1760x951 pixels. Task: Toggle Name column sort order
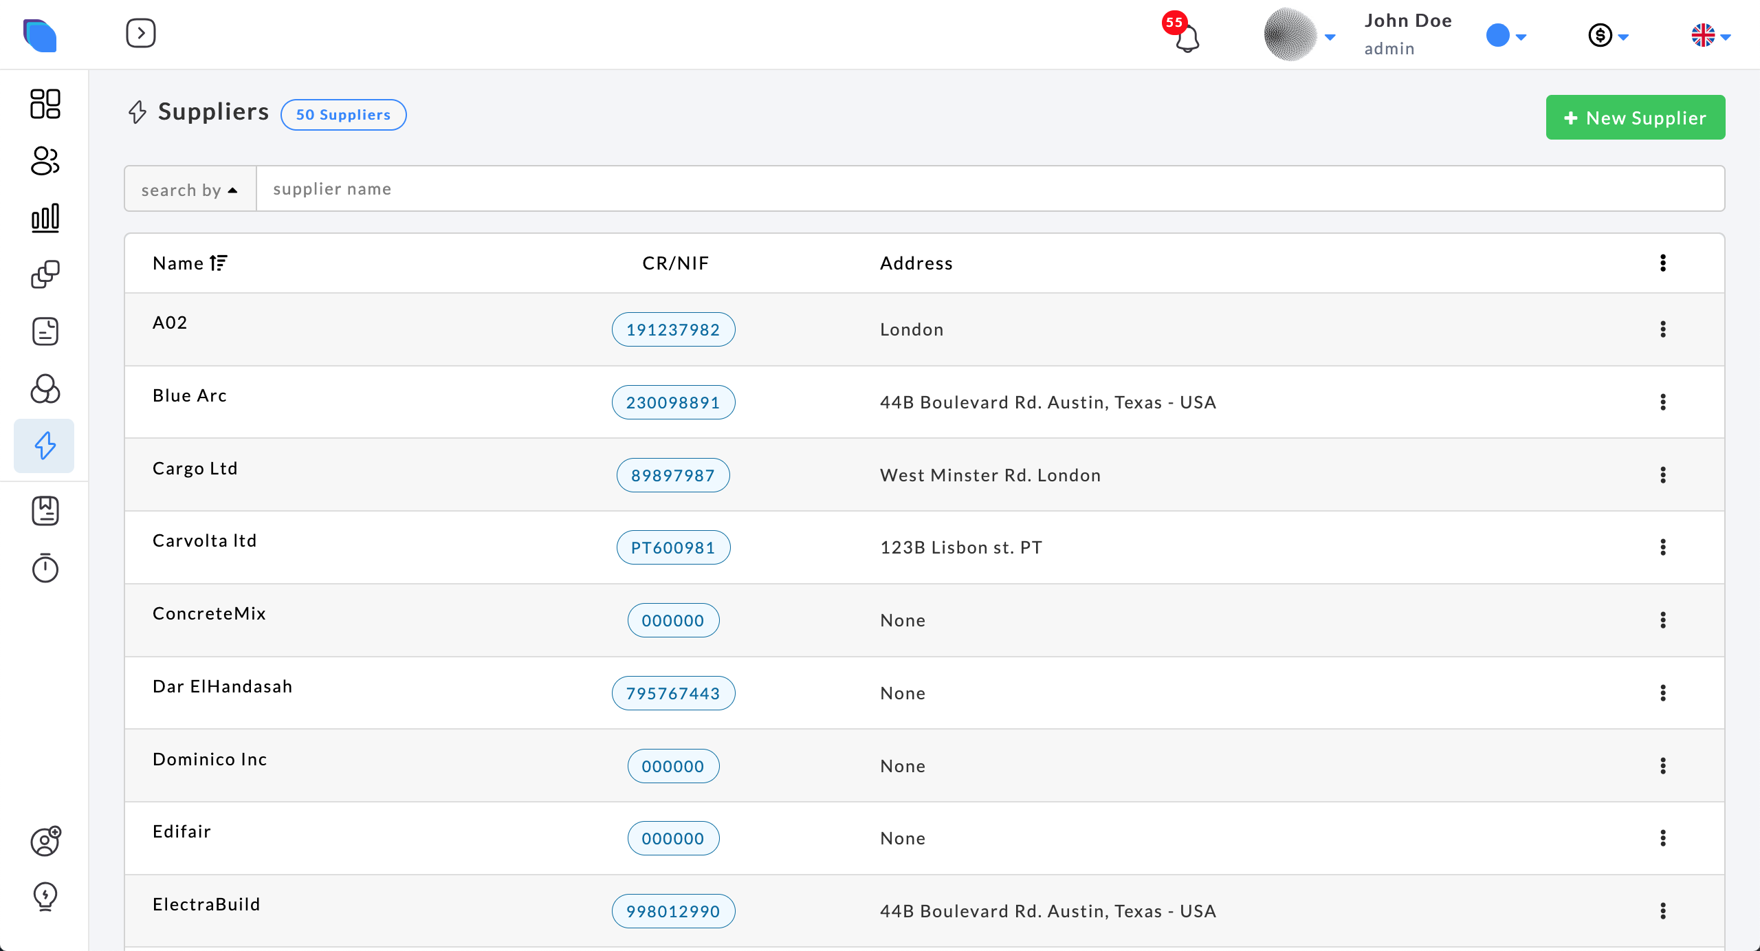tap(218, 263)
